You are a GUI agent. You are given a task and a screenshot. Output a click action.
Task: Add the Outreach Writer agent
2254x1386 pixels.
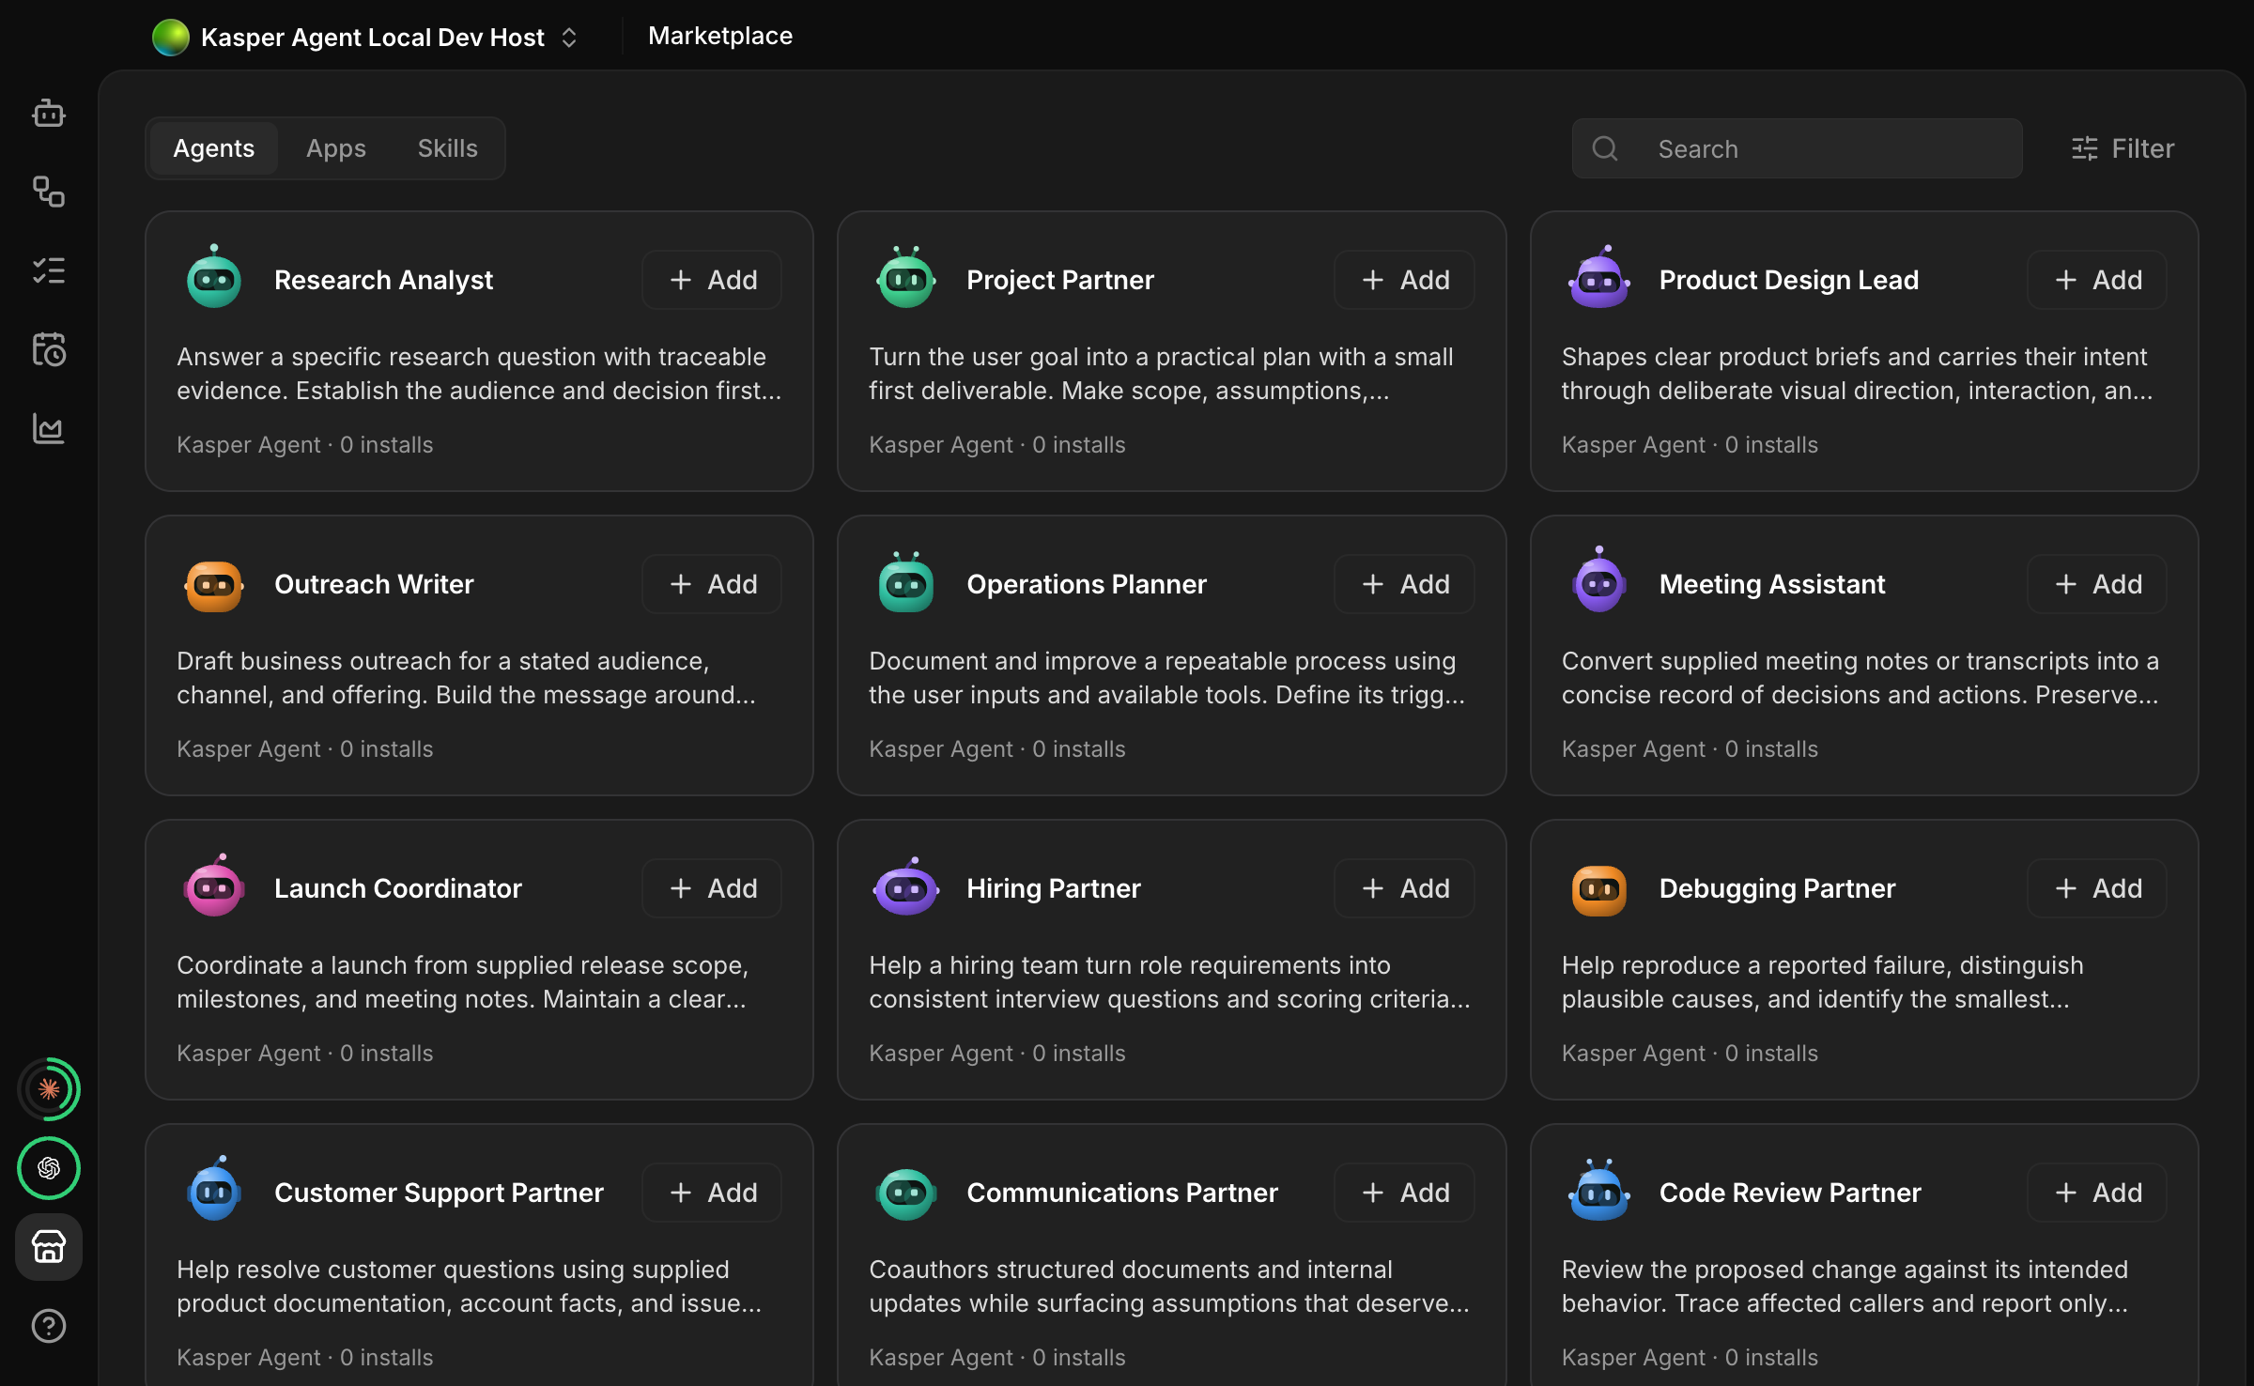point(712,584)
